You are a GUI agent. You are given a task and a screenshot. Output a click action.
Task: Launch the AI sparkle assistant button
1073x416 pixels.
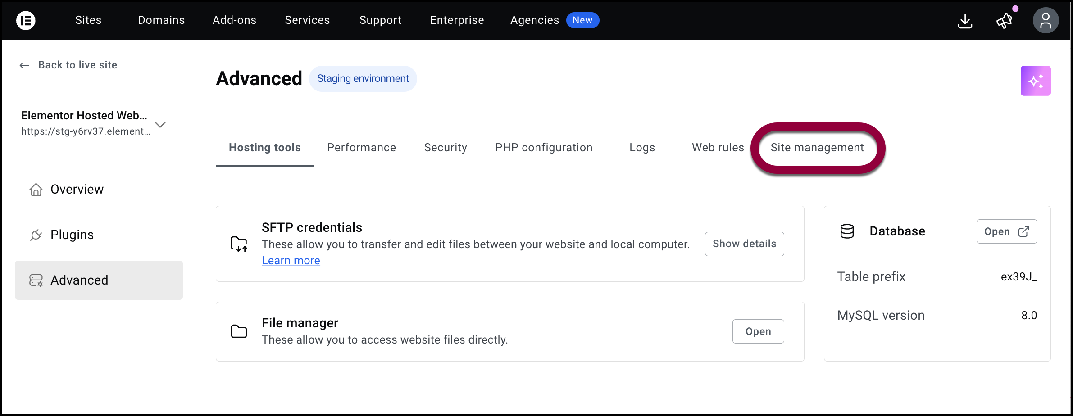(1035, 81)
